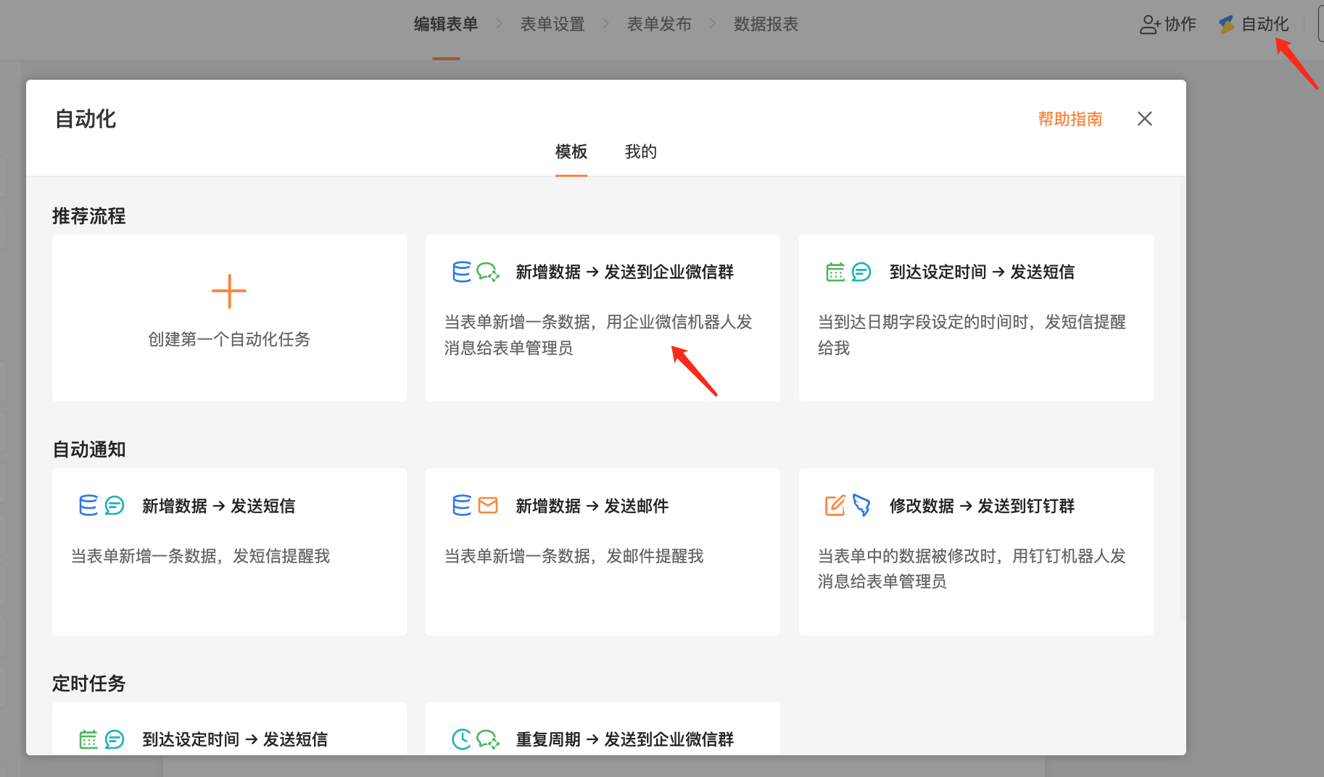Click 协作 button in top bar
This screenshot has width=1324, height=777.
(x=1168, y=25)
